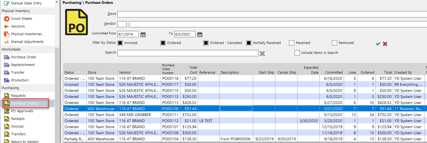Select Invoiced row PO00117
The image size is (427, 143).
245,84
